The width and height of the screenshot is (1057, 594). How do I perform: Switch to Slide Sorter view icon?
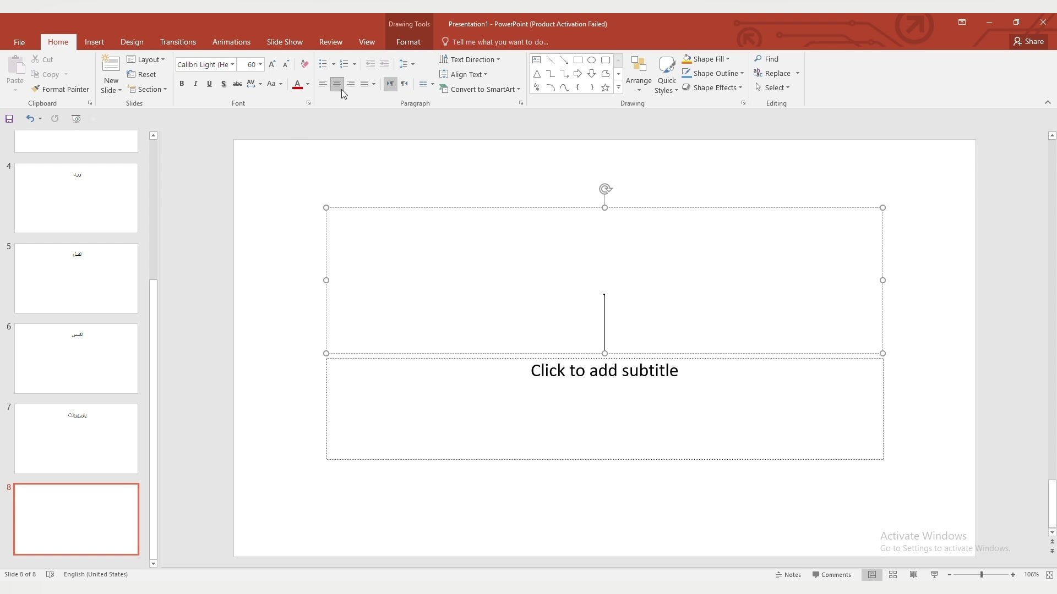[893, 575]
